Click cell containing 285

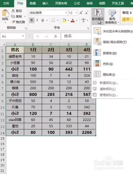51,95
